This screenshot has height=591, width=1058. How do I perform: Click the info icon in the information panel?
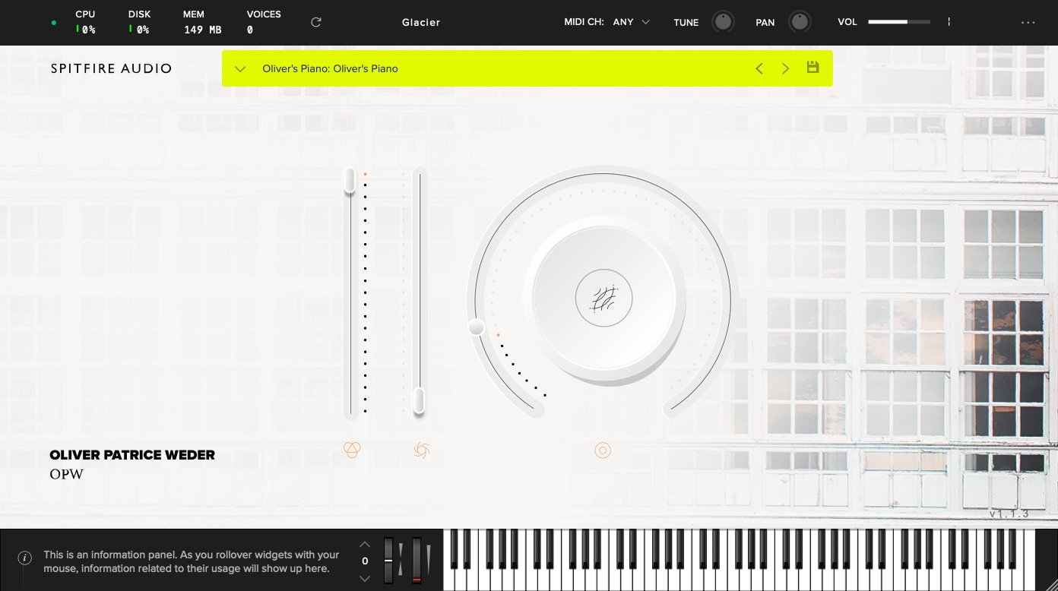(24, 558)
